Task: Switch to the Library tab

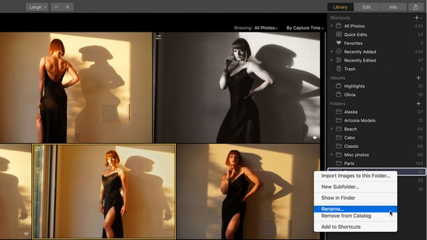Action: pos(340,7)
